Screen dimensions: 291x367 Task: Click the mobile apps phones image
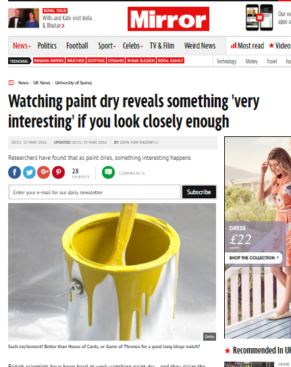pyautogui.click(x=259, y=18)
